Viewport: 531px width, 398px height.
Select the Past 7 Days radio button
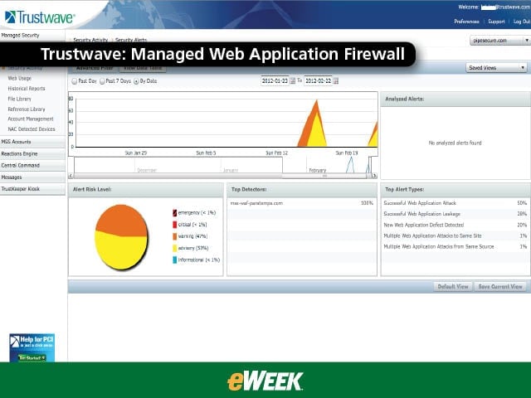coord(102,81)
